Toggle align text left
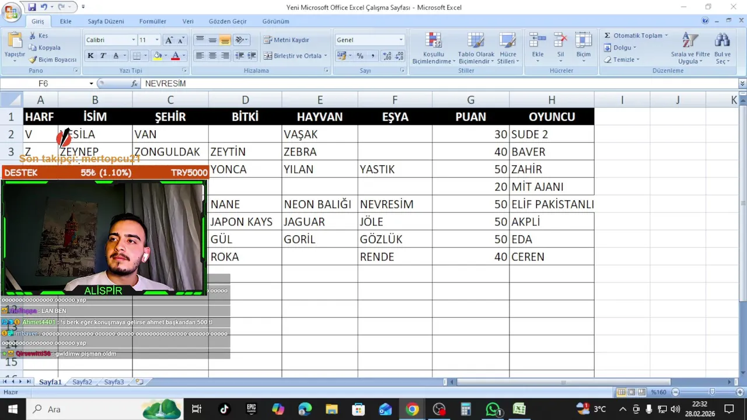This screenshot has width=747, height=420. point(200,56)
